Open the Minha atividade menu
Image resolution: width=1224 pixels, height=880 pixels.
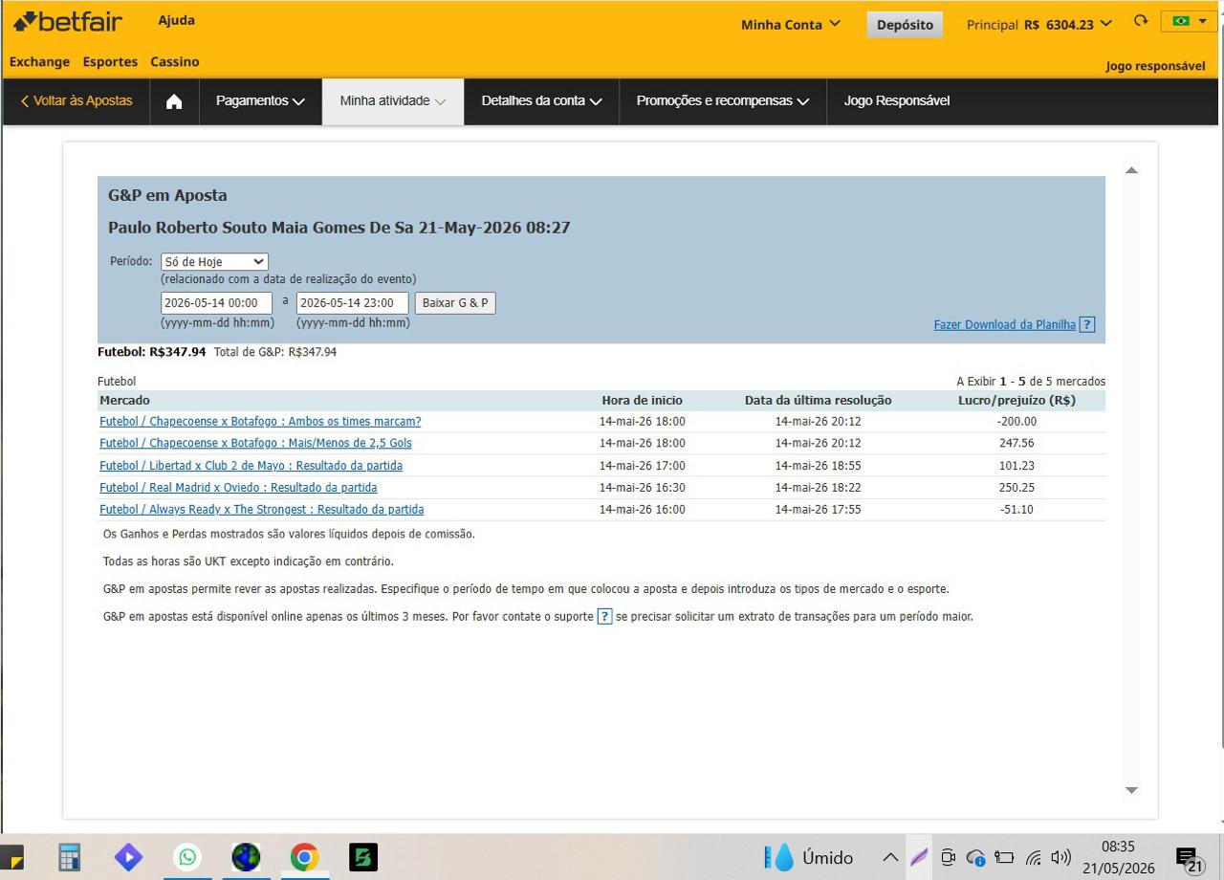(393, 101)
